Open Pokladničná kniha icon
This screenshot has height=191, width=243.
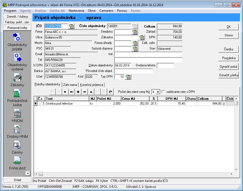(x=17, y=93)
